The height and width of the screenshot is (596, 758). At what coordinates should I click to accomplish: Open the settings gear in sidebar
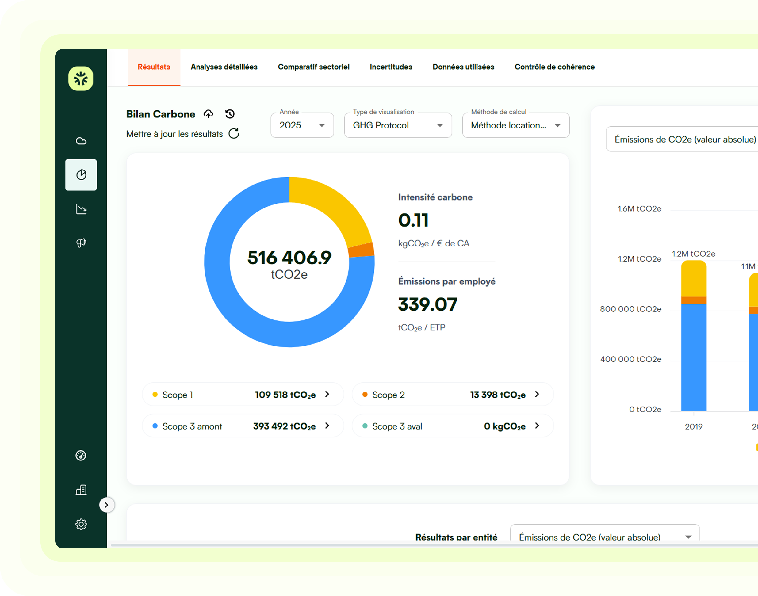click(x=81, y=524)
